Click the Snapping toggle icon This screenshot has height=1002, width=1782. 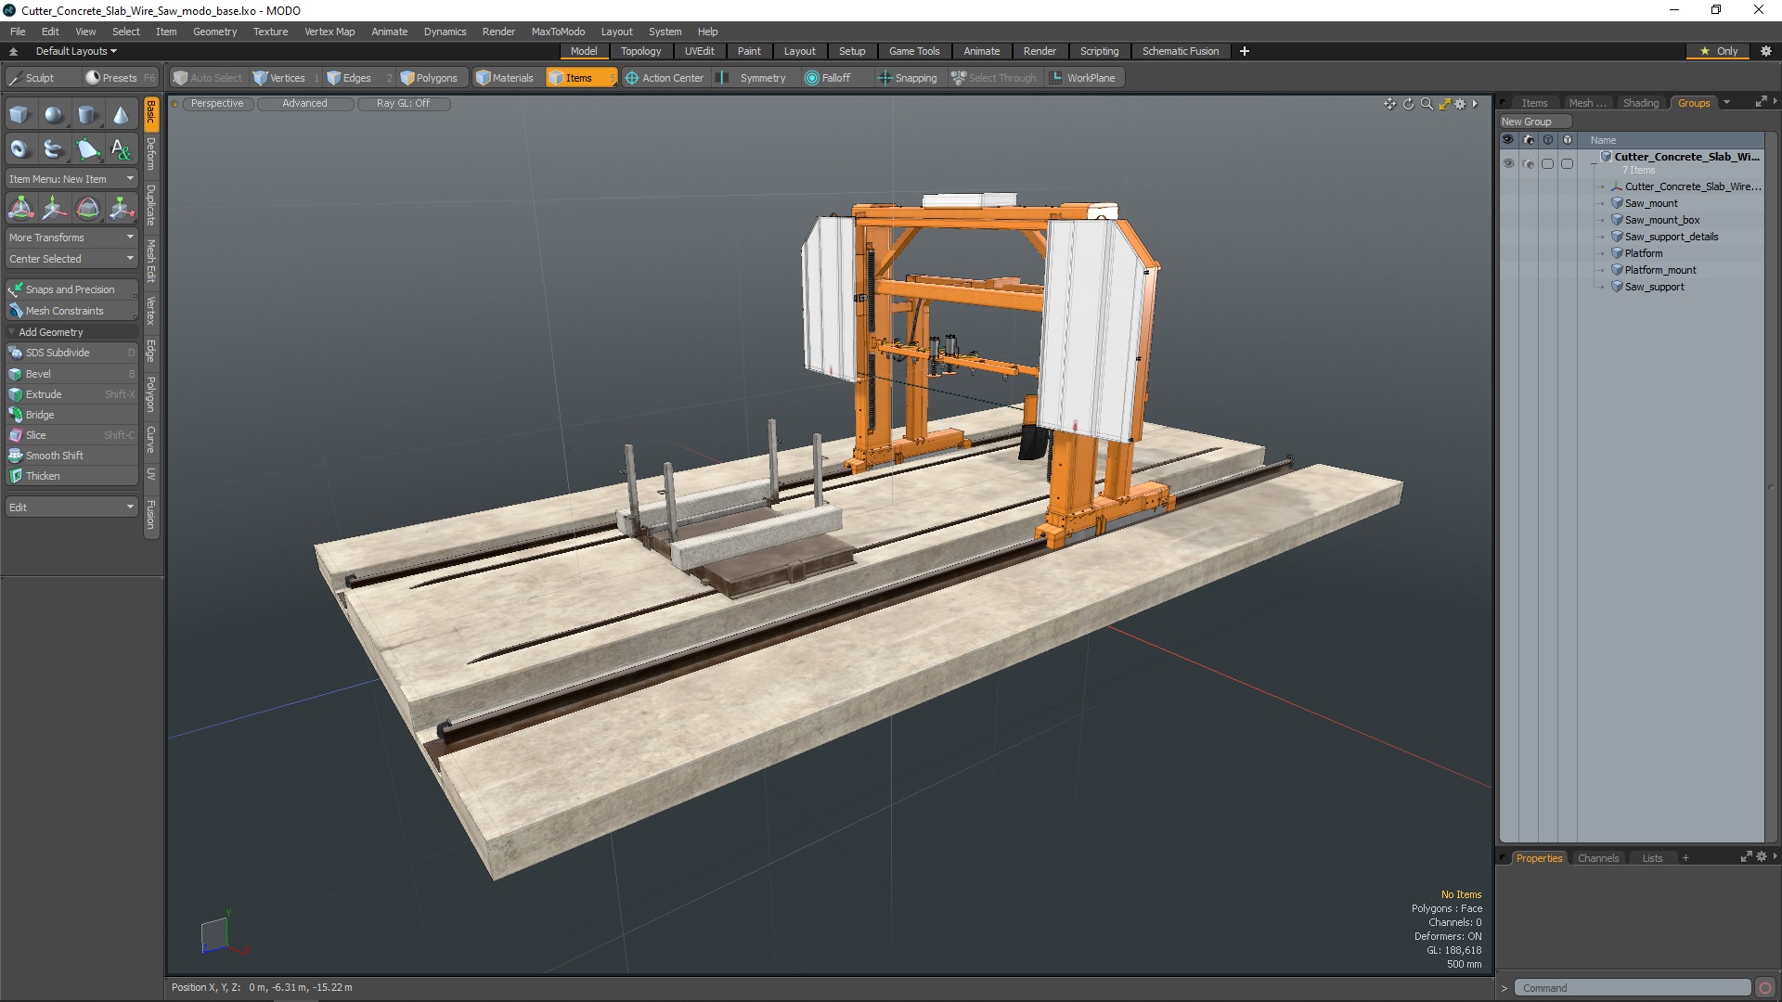[883, 77]
